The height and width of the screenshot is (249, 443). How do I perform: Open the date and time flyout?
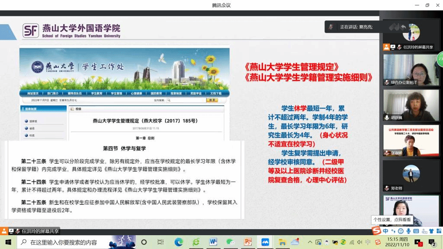[x=398, y=242]
